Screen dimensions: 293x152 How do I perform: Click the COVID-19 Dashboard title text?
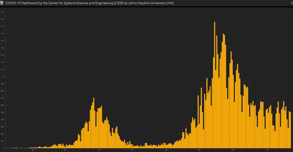89,3
